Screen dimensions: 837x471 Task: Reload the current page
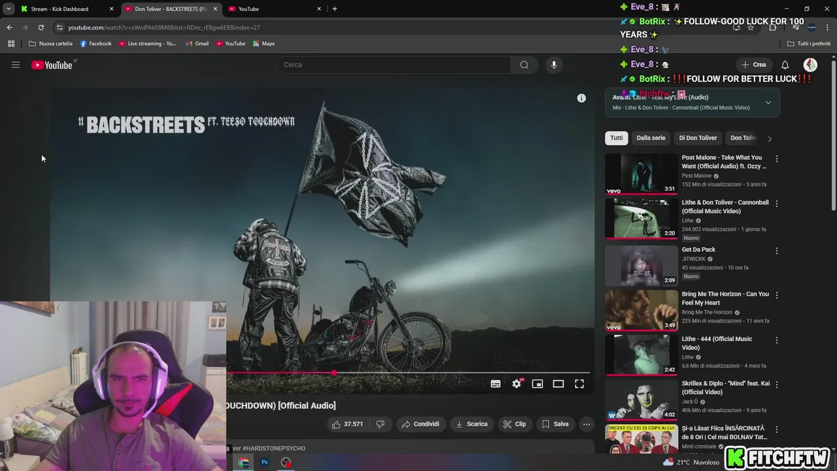point(41,27)
